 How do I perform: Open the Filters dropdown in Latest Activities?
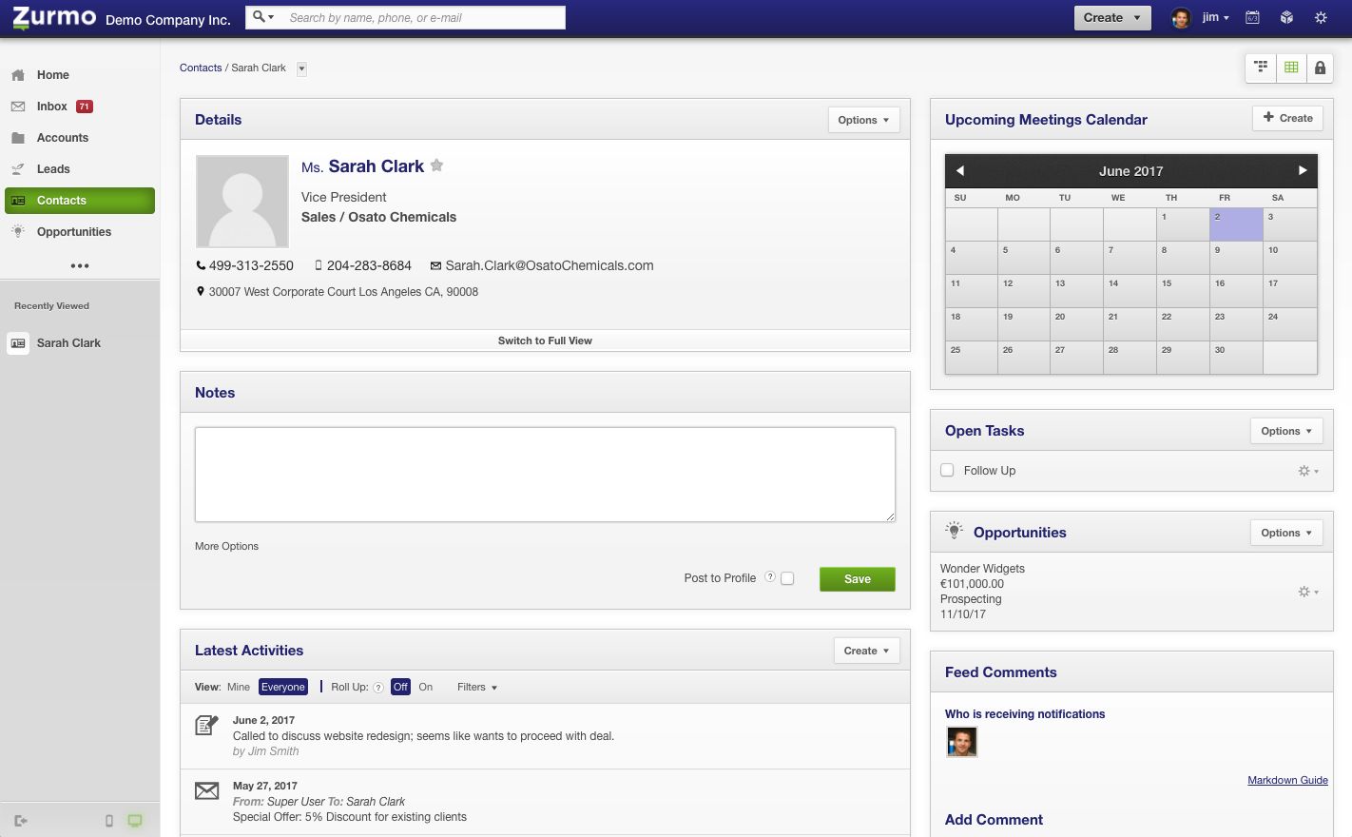pyautogui.click(x=476, y=687)
